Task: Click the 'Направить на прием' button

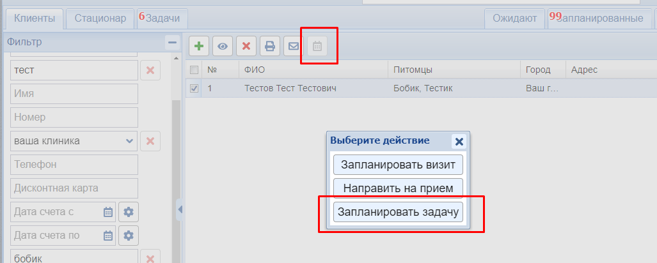Action: pos(398,188)
